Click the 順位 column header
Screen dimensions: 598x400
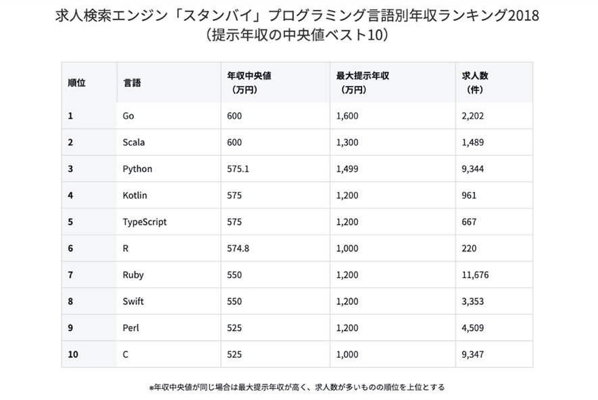tap(76, 82)
